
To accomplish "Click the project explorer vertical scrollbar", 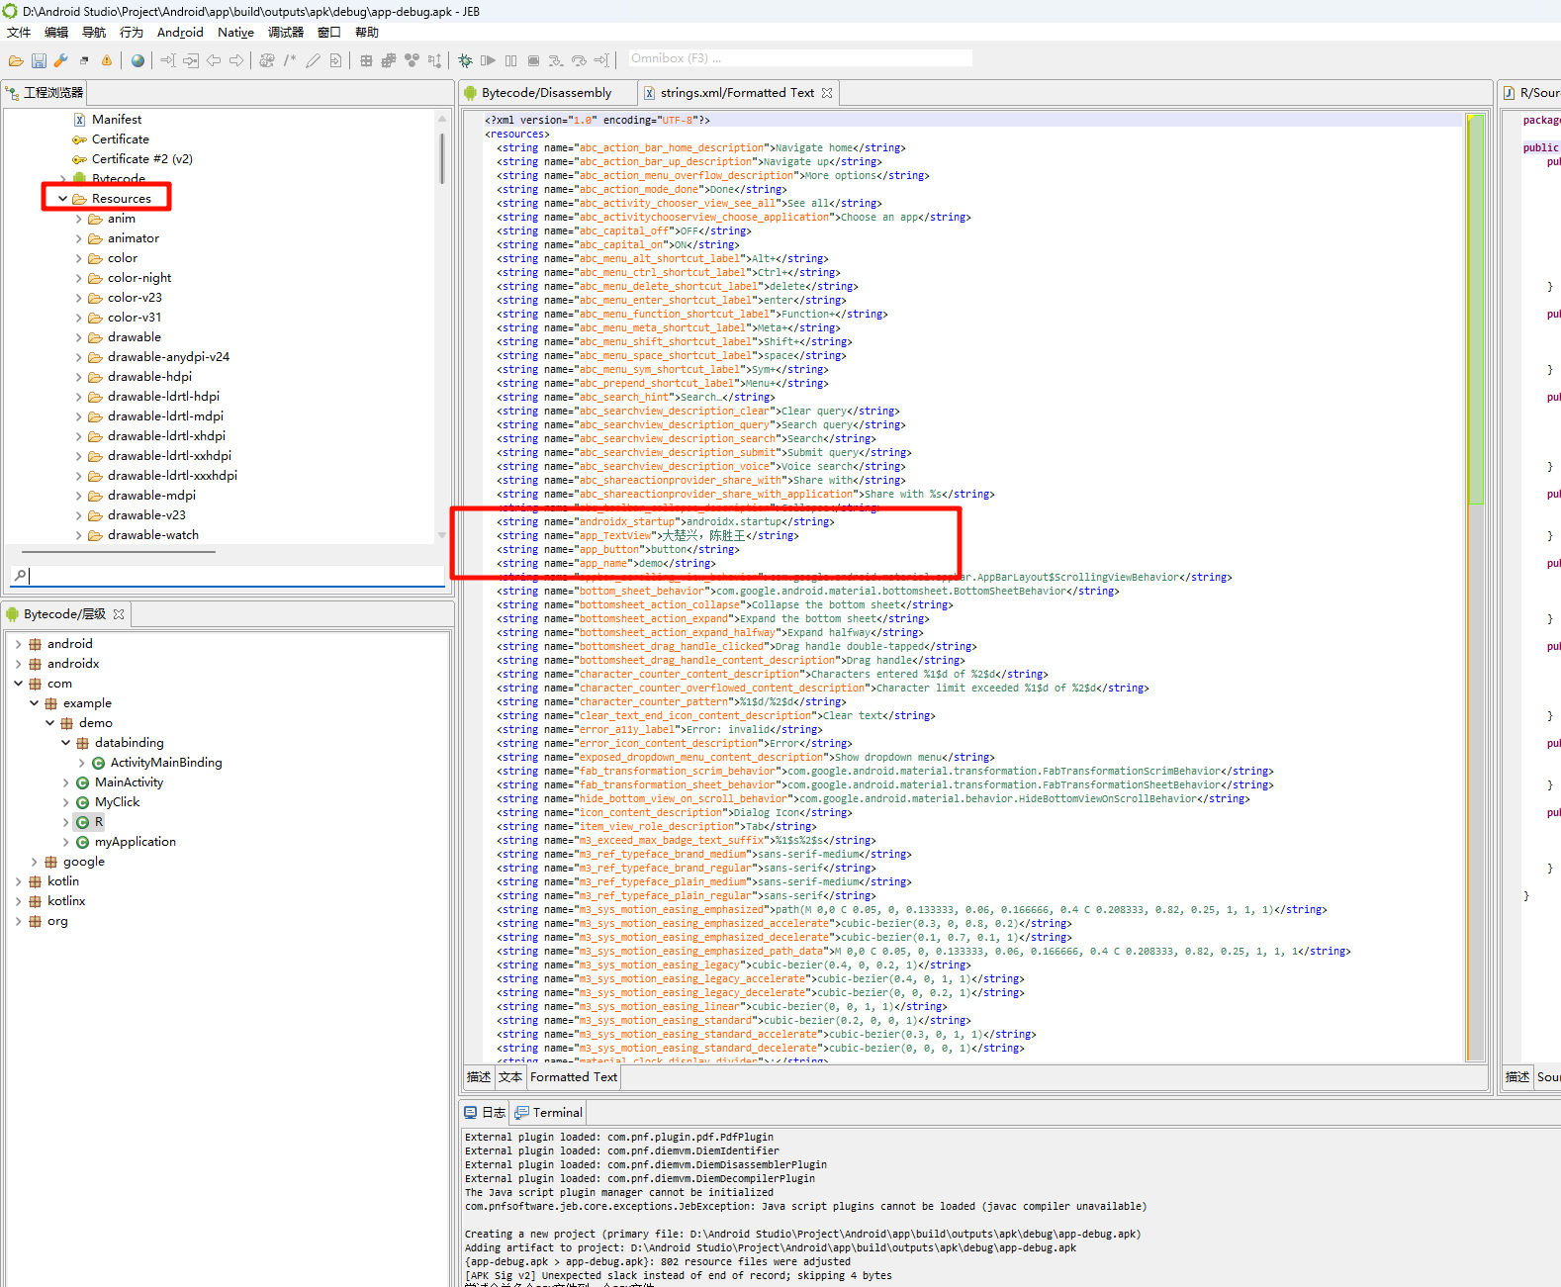I will click(441, 158).
